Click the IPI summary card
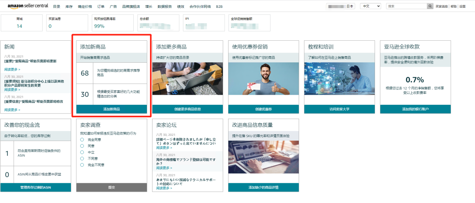Screen dimensions: 475x203 click(204, 23)
